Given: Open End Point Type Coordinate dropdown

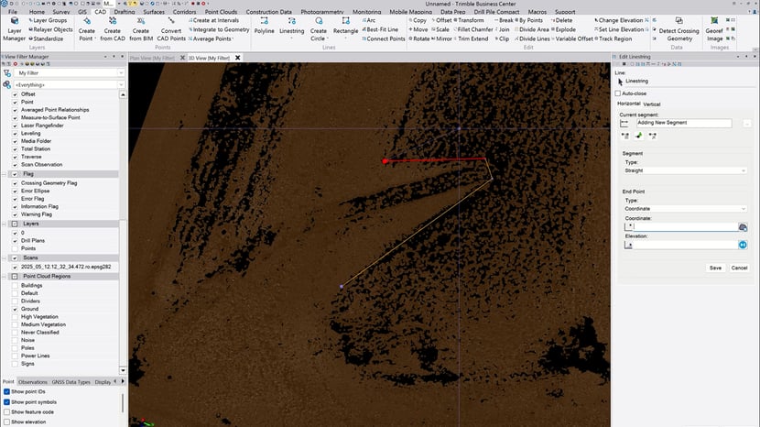Looking at the screenshot, I should point(685,209).
